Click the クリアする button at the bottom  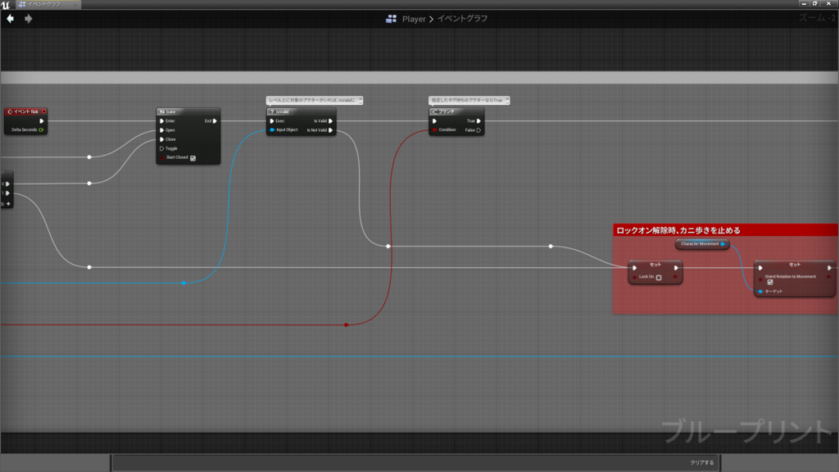point(701,462)
